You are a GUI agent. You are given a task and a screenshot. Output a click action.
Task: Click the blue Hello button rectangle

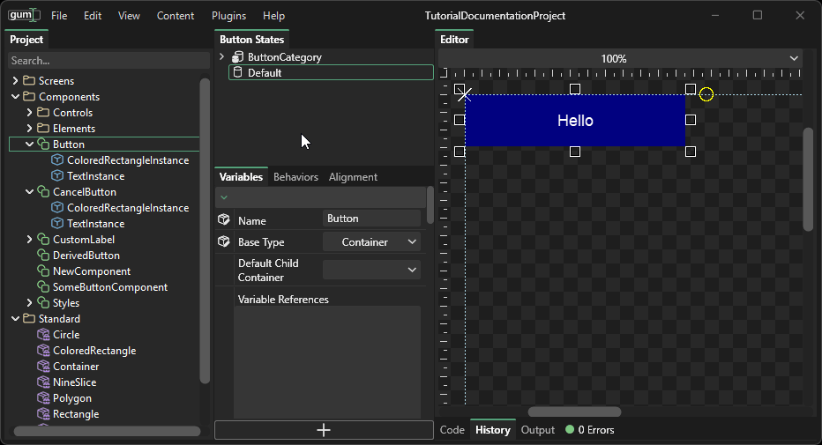tap(575, 121)
